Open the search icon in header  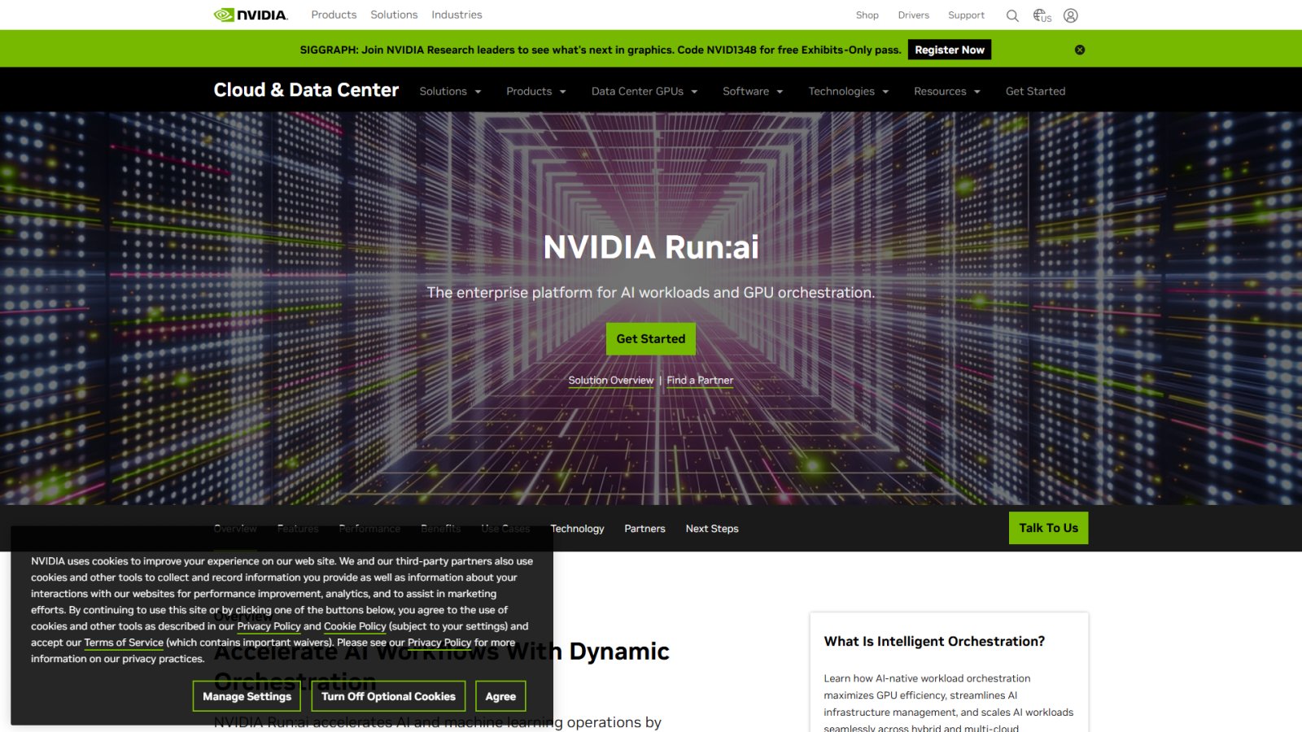point(1012,15)
